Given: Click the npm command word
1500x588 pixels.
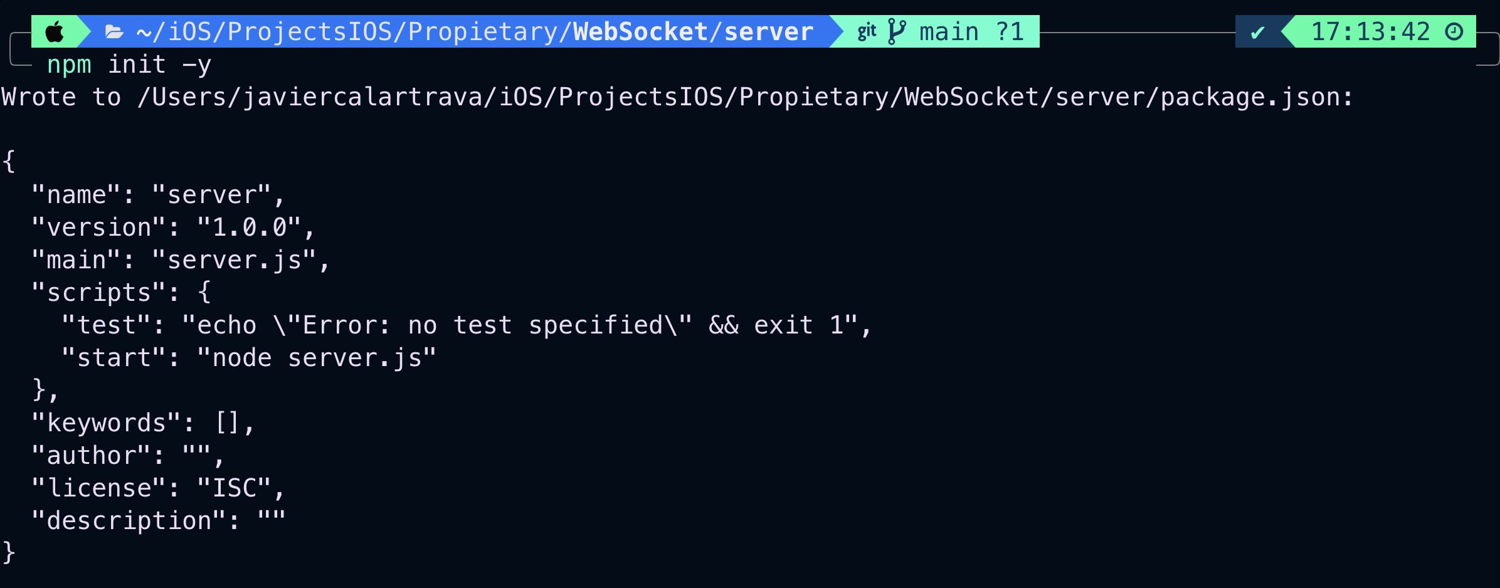Looking at the screenshot, I should click(69, 65).
